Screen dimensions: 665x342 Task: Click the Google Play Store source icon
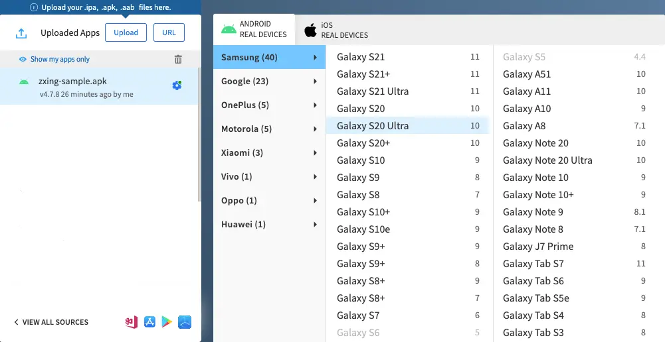pos(167,322)
